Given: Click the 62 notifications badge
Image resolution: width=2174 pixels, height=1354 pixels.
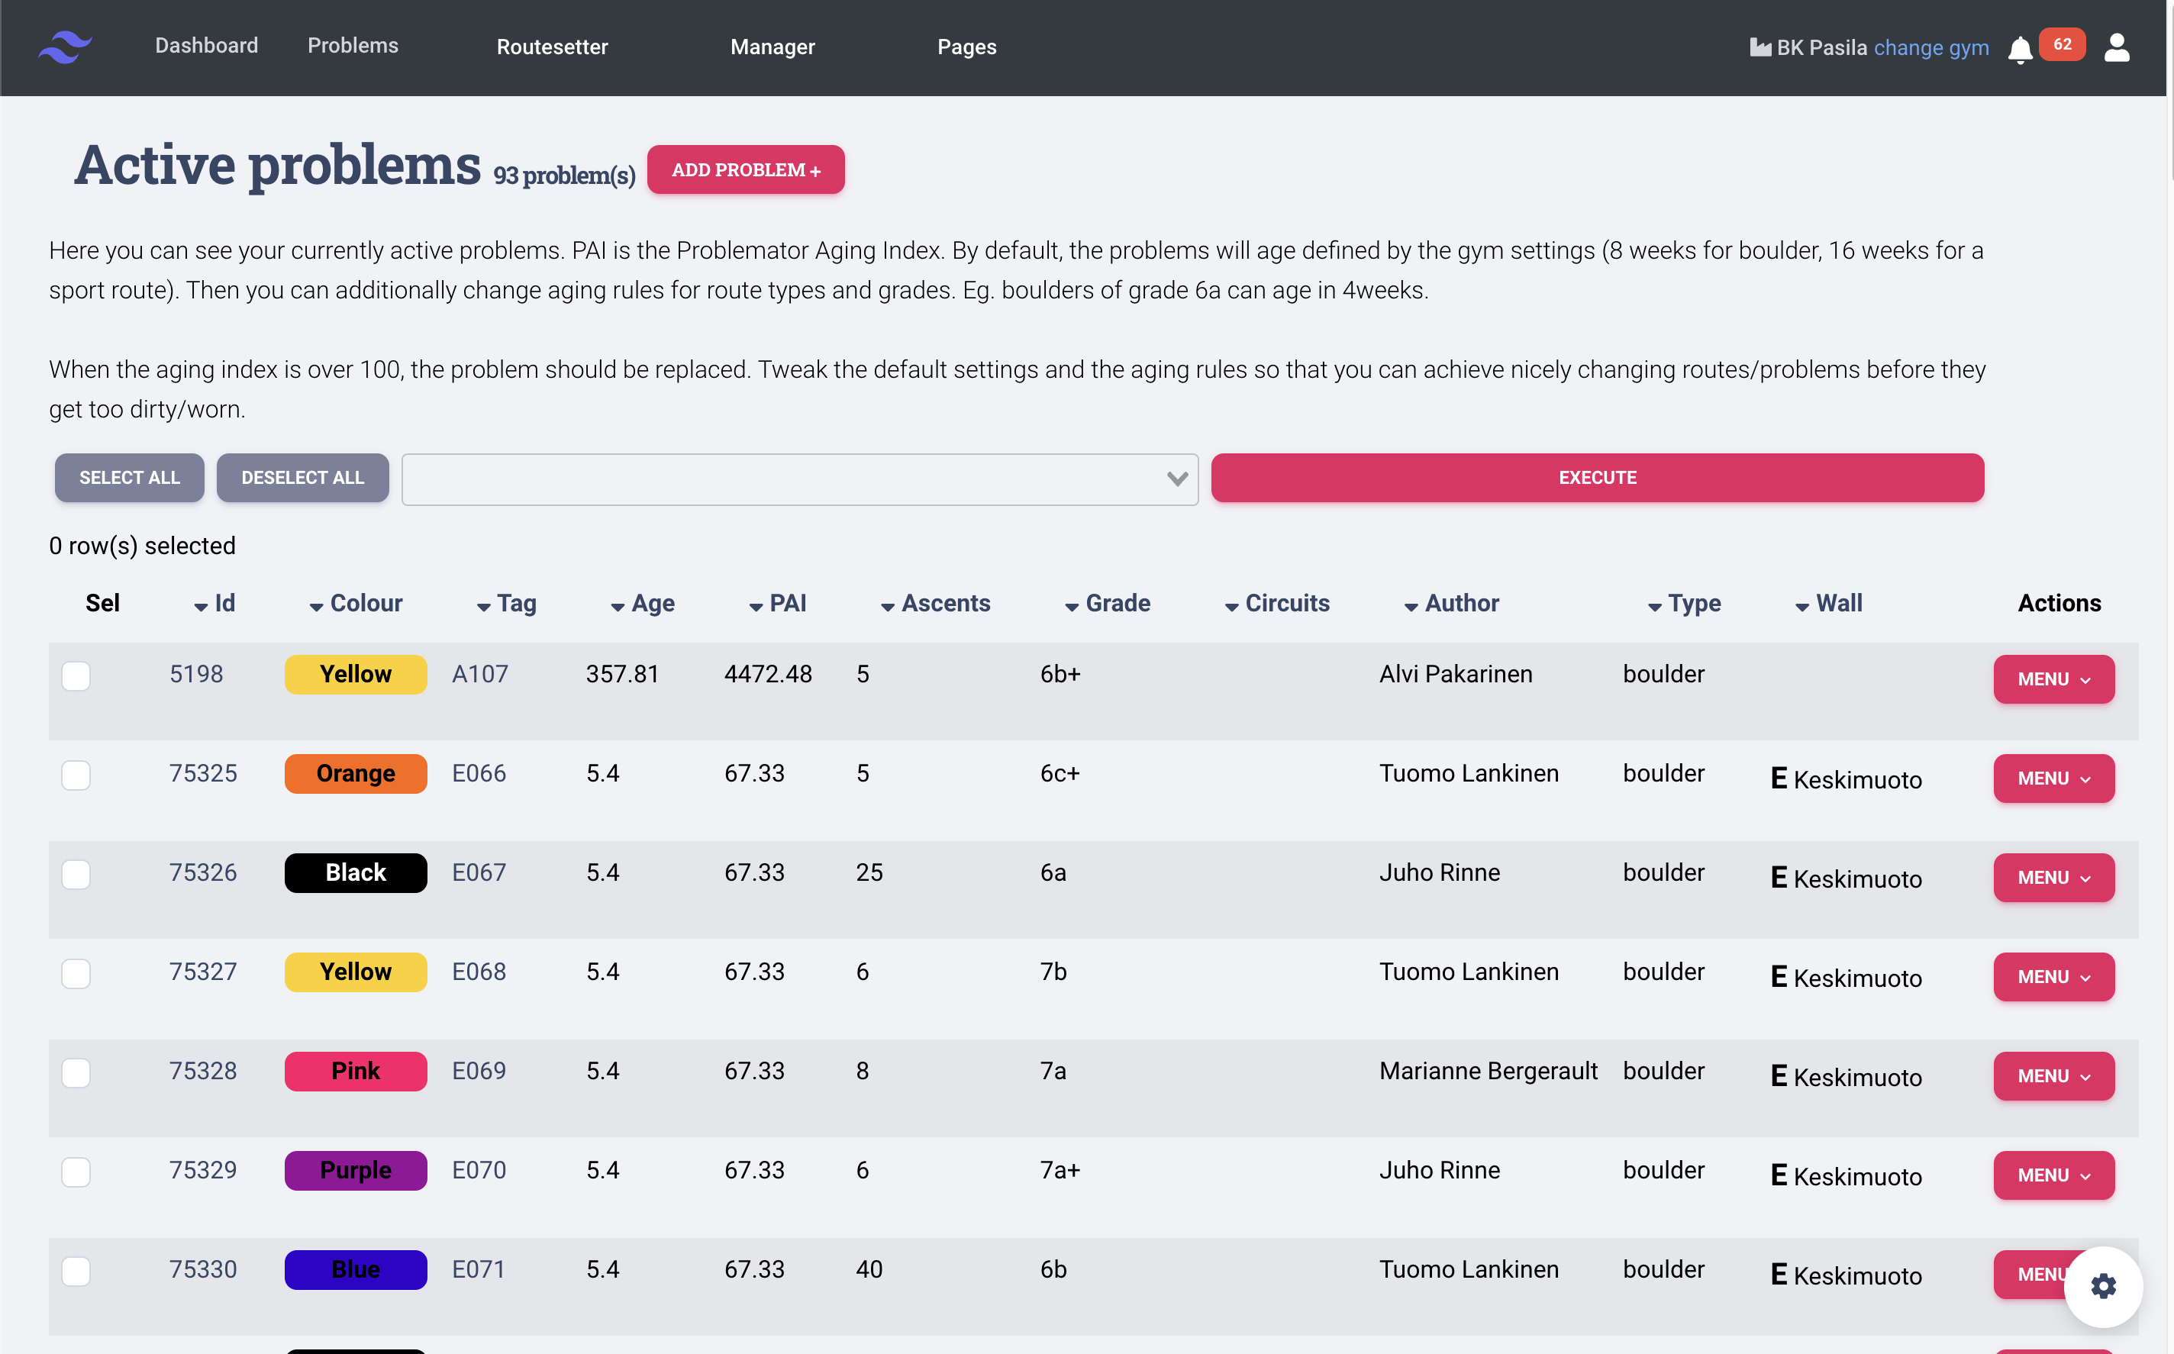Looking at the screenshot, I should 2062,45.
